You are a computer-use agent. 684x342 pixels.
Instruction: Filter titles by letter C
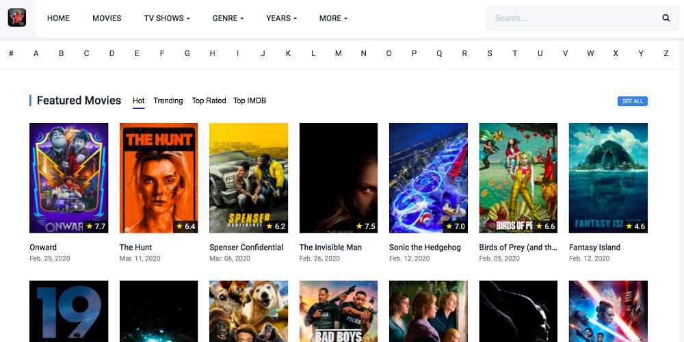click(x=86, y=53)
